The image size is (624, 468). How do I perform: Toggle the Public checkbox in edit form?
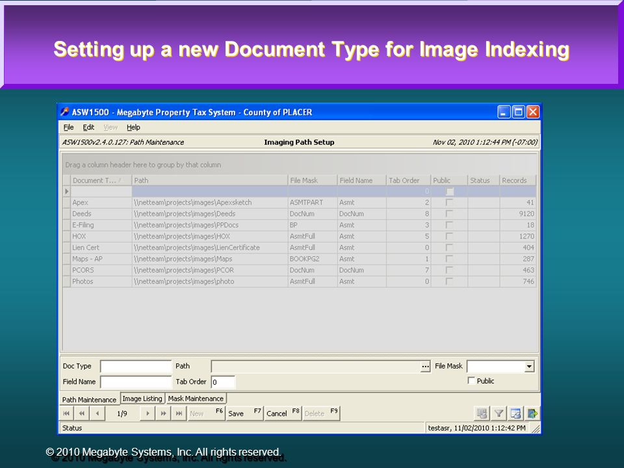pos(471,381)
